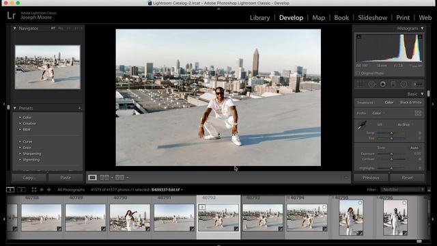
Task: Collapse the Histogram panel triangle
Action: [422, 28]
